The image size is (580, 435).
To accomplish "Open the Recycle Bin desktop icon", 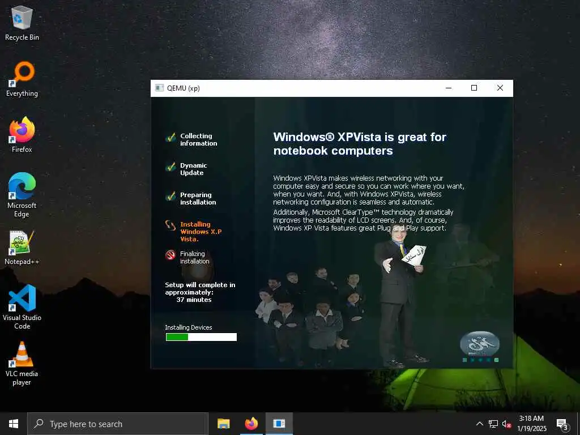I will click(x=22, y=23).
